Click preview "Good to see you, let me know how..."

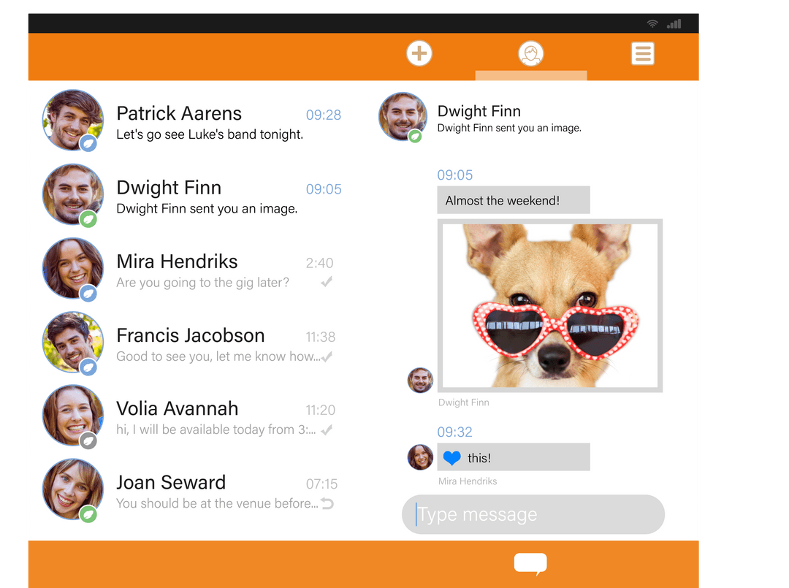point(218,356)
